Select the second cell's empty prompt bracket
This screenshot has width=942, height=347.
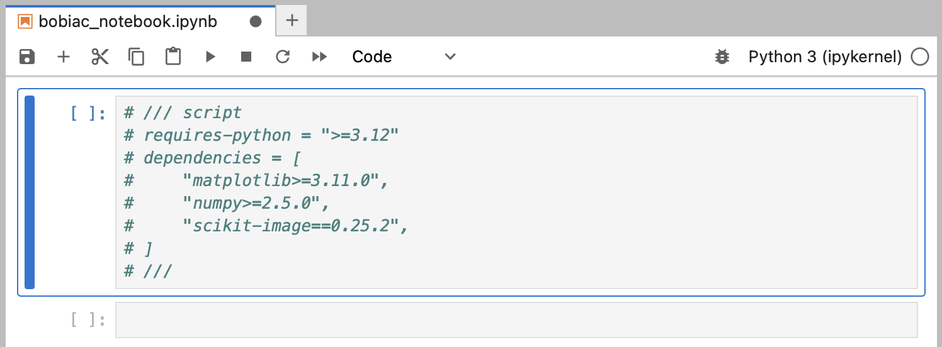[88, 320]
